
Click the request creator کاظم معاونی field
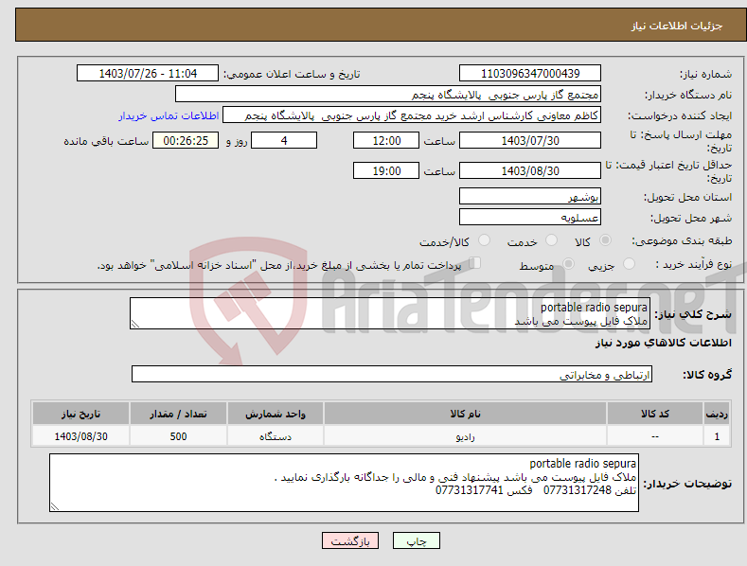tap(412, 115)
